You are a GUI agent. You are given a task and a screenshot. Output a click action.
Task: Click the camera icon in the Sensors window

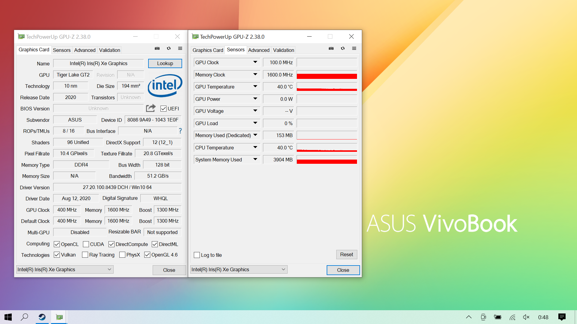pyautogui.click(x=331, y=48)
